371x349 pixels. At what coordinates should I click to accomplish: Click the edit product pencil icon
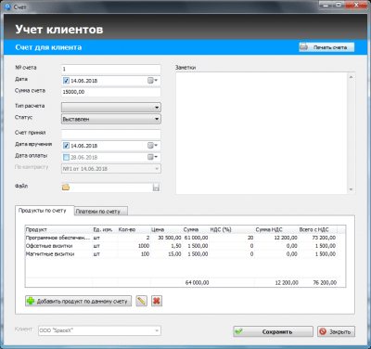click(x=141, y=301)
